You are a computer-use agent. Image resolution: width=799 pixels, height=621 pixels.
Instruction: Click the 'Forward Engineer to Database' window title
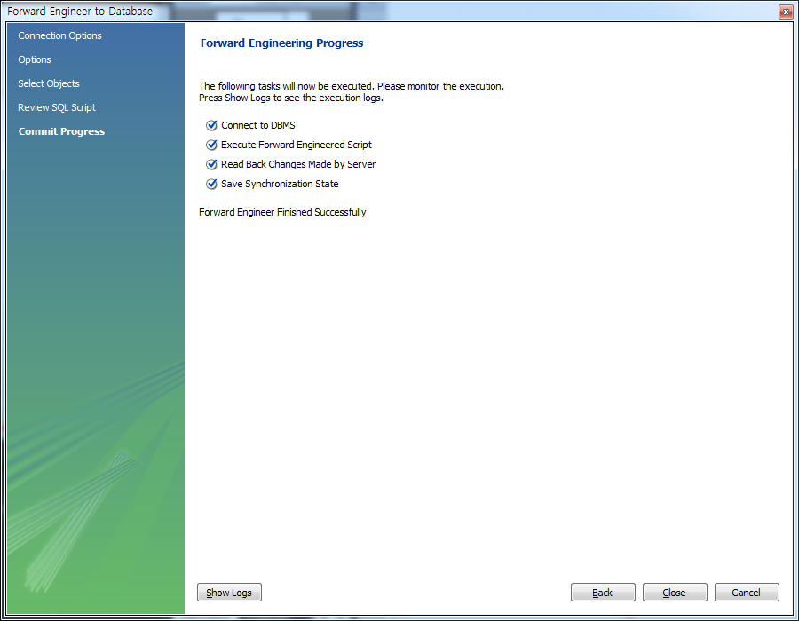click(x=80, y=12)
